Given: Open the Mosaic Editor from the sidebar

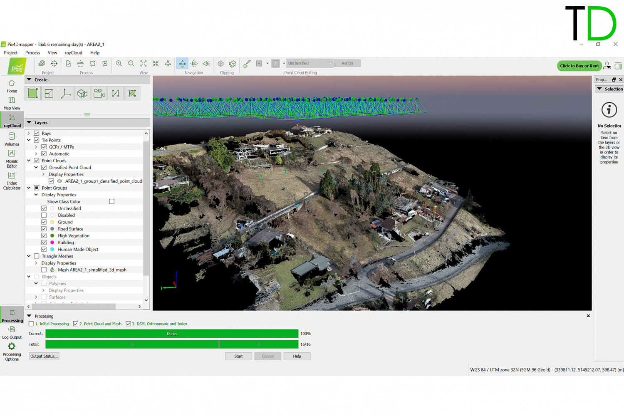Looking at the screenshot, I should (12, 158).
